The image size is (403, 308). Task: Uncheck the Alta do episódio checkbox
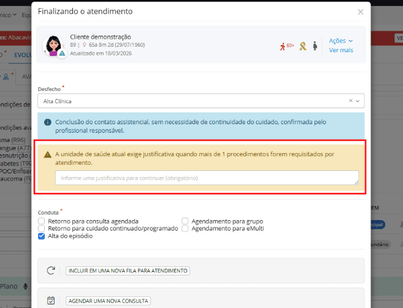pyautogui.click(x=42, y=236)
